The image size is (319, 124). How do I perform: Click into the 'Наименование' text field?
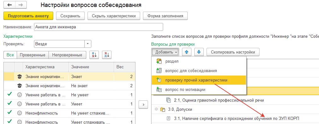pyautogui.click(x=99, y=27)
